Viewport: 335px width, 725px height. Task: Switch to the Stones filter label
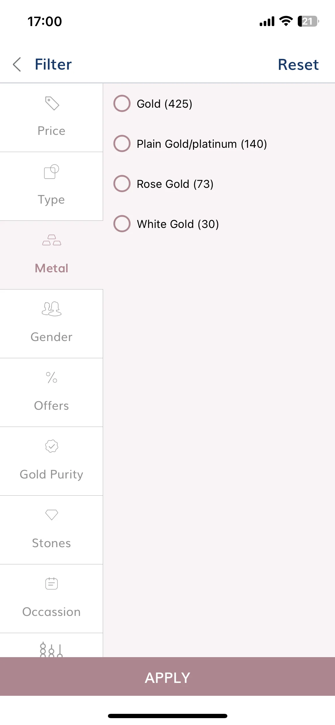point(52,543)
